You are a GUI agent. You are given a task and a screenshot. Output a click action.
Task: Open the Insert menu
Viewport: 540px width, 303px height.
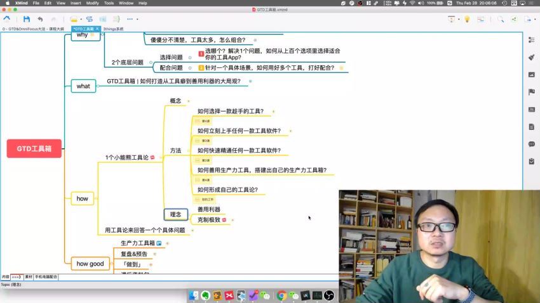[76, 3]
